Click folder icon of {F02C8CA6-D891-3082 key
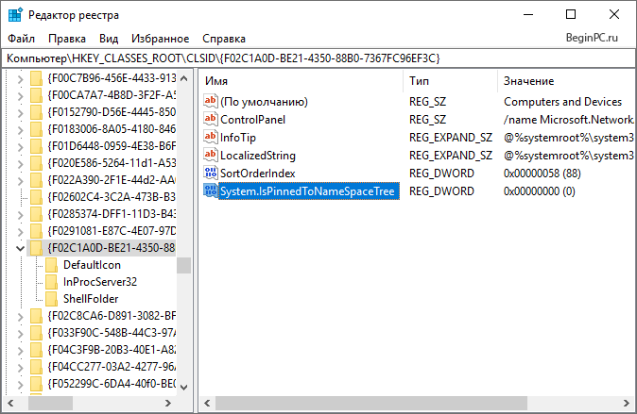The height and width of the screenshot is (414, 637). [x=36, y=316]
